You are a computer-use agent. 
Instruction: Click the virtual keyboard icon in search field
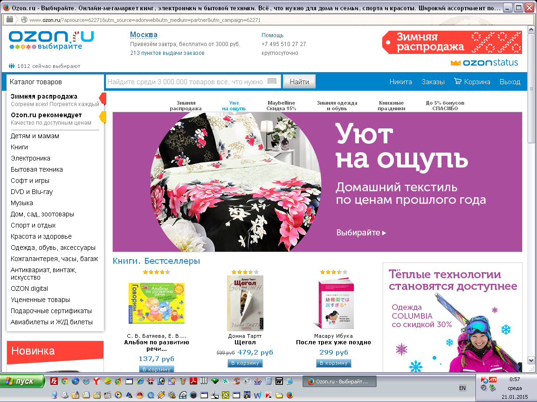(272, 81)
